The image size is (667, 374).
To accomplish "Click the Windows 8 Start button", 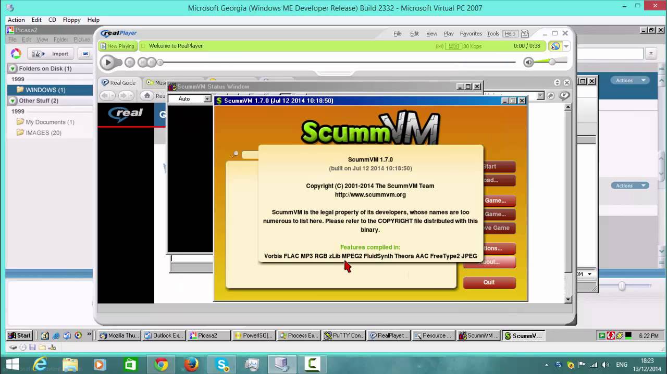I will coord(13,364).
